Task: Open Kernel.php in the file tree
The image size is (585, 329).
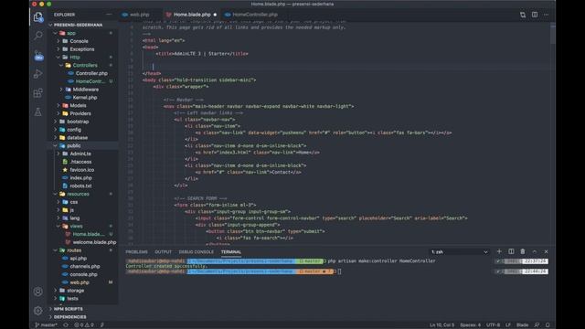Action: 85,98
